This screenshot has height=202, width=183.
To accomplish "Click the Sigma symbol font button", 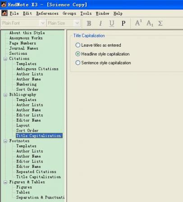I will pos(160,23).
